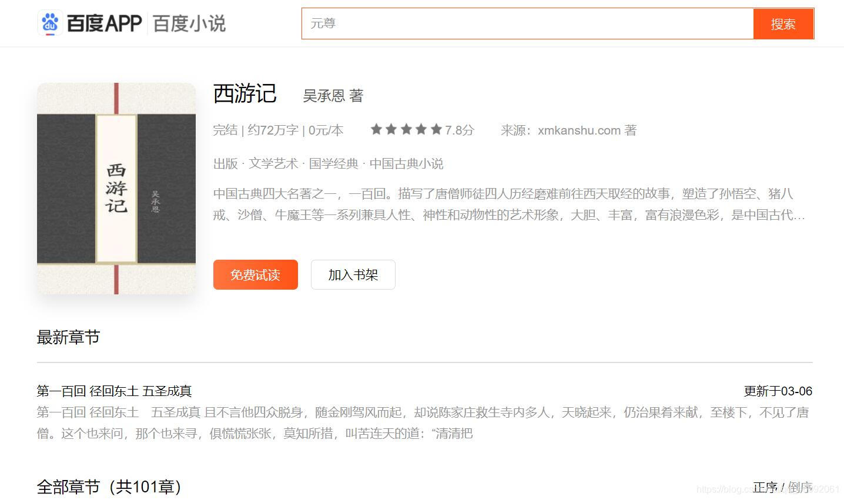Switch chapter list to 倒序 order
Screen dimensions: 844x500
801,487
